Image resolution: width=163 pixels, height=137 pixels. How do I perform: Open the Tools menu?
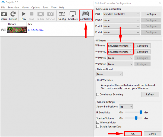point(46,7)
